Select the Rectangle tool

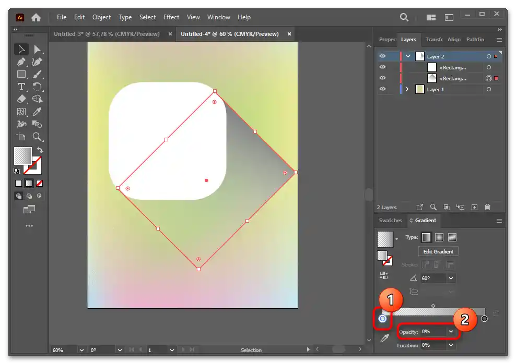21,75
